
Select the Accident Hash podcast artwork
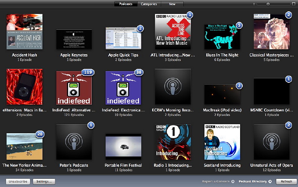tap(24, 32)
